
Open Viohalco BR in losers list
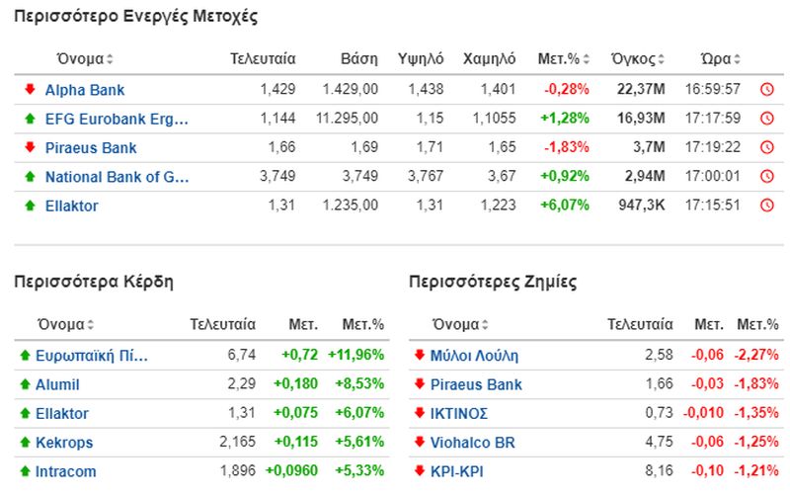click(x=473, y=443)
